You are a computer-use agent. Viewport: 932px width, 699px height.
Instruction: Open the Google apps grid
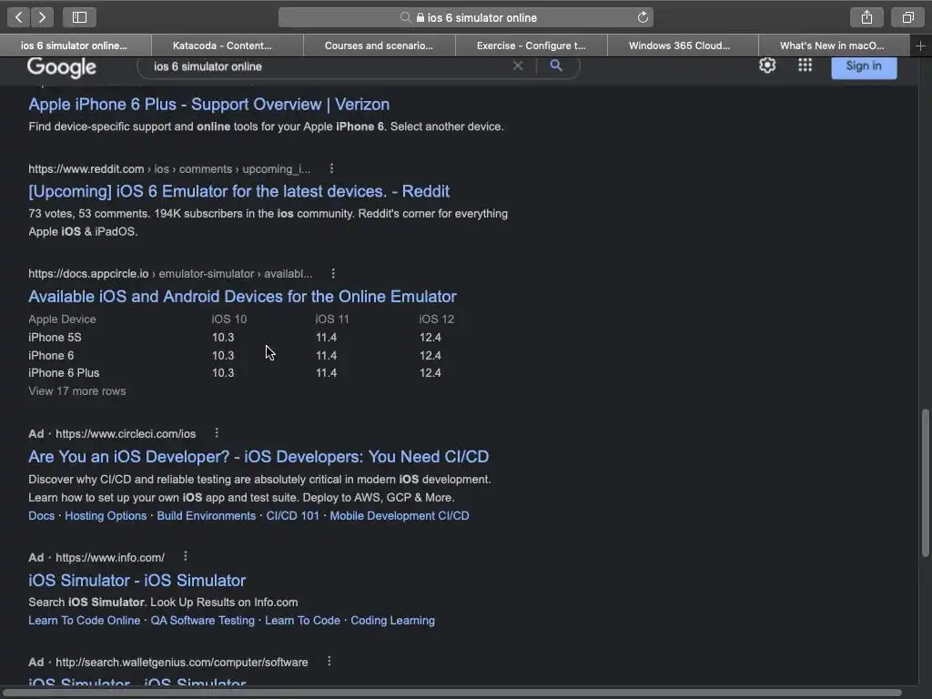[x=805, y=65]
